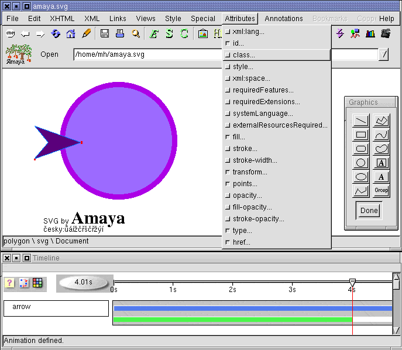Choose href... from Attributes menu

277,242
